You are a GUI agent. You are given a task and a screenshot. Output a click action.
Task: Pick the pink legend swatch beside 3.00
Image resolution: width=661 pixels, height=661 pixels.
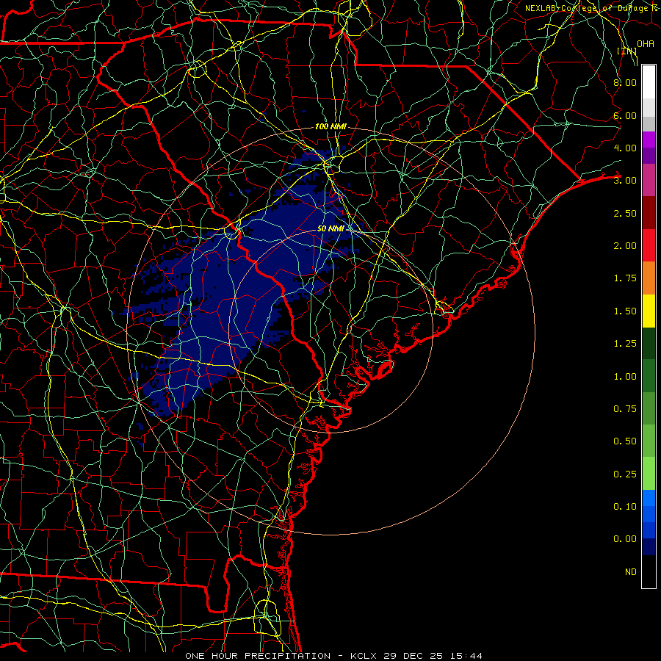[x=649, y=180]
